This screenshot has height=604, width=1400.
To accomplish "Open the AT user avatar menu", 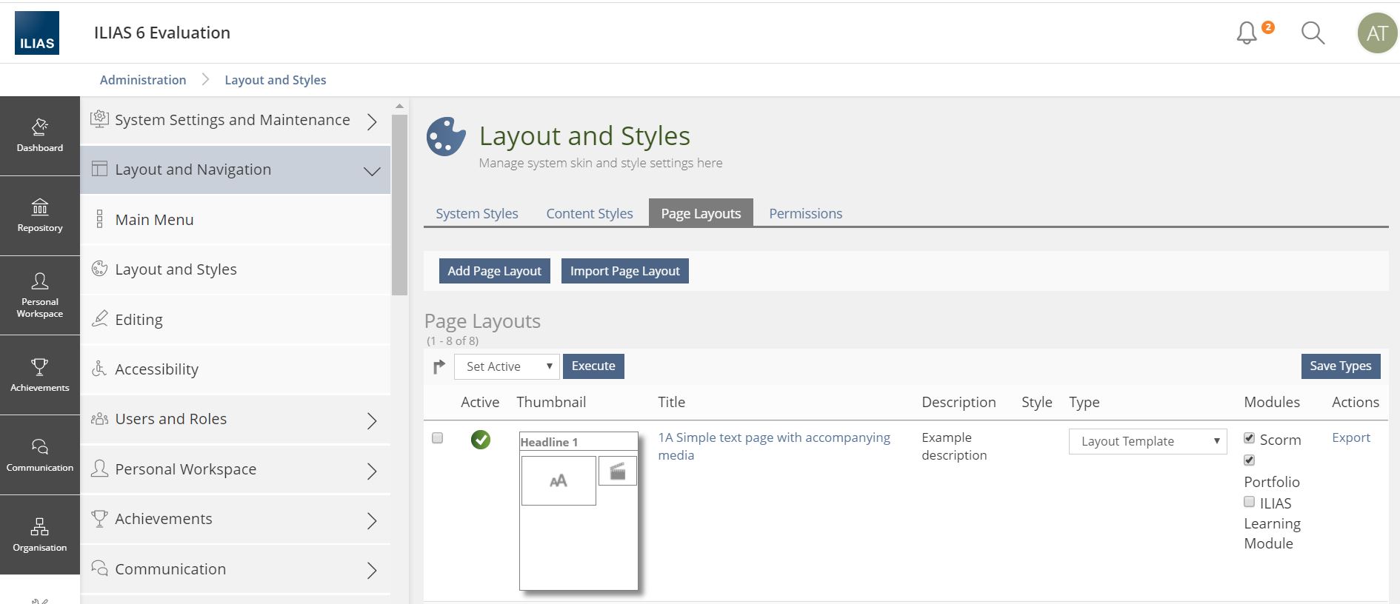I will 1376,33.
